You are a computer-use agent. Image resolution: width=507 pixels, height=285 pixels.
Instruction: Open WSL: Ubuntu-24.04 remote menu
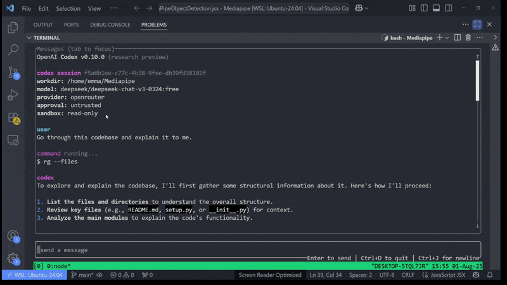click(x=35, y=275)
